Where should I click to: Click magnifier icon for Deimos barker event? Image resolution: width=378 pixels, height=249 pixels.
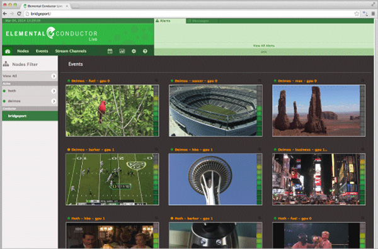pos(156,150)
